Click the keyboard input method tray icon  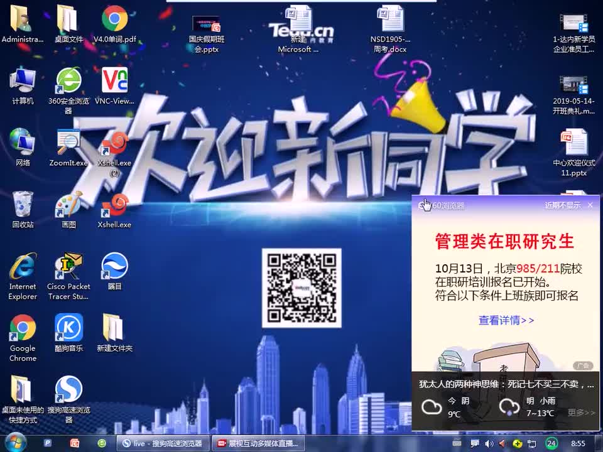(457, 443)
